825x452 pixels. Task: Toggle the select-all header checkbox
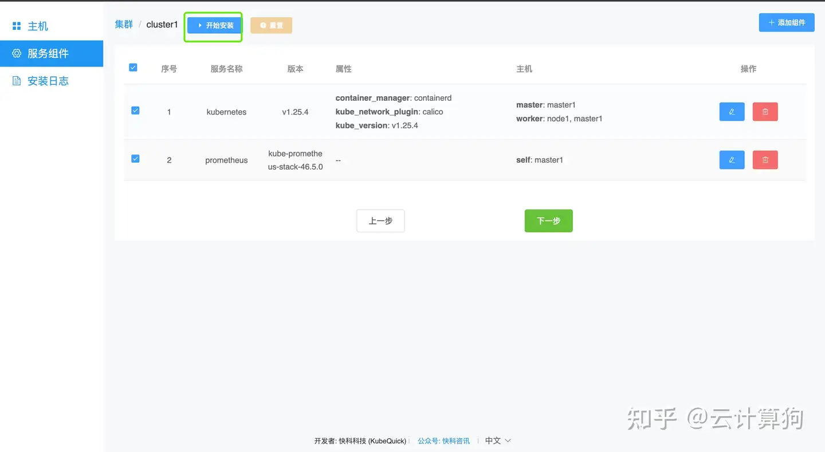[133, 68]
